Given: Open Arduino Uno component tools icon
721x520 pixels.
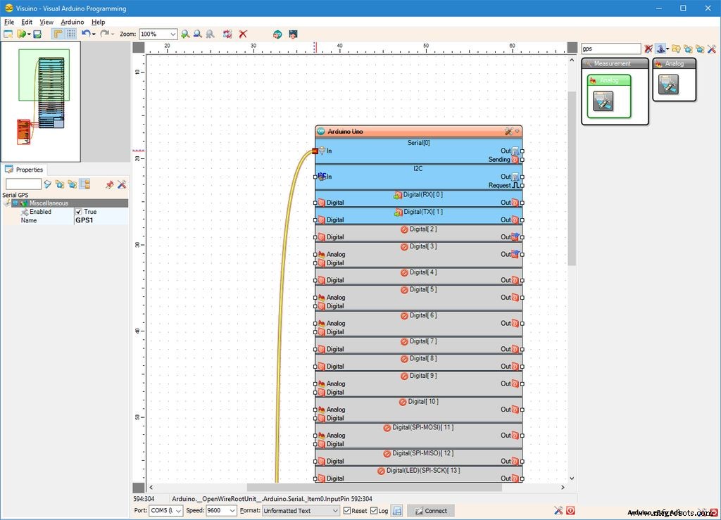Looking at the screenshot, I should coord(508,132).
